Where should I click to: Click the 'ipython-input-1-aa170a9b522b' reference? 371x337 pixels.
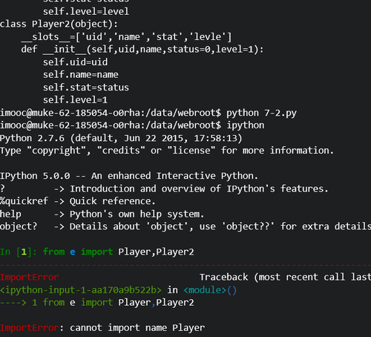click(81, 289)
